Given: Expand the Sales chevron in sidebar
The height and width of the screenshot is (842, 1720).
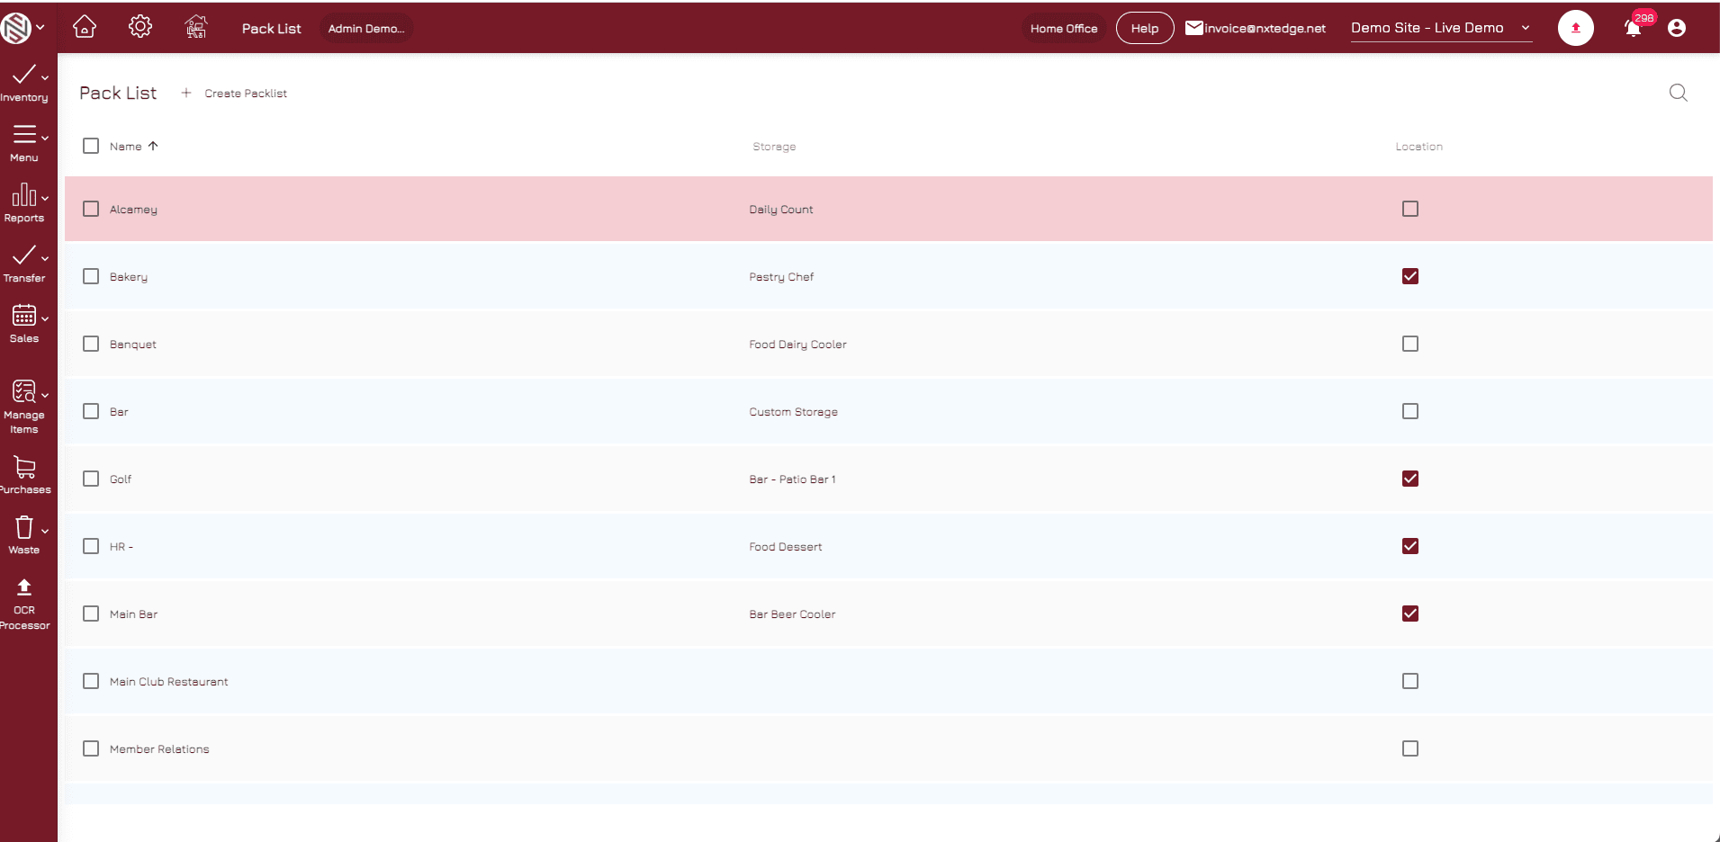Looking at the screenshot, I should click(x=45, y=319).
